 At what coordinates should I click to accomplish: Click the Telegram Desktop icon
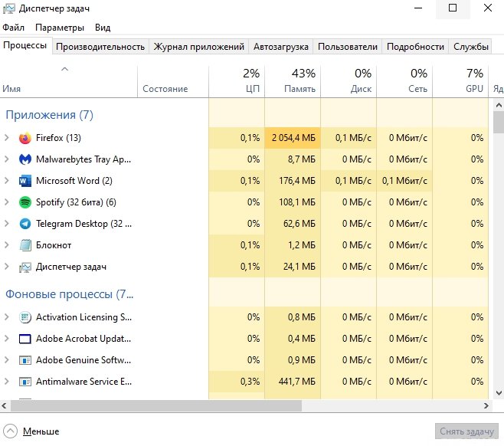pos(25,224)
